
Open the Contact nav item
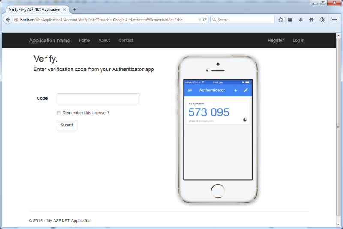click(x=126, y=40)
